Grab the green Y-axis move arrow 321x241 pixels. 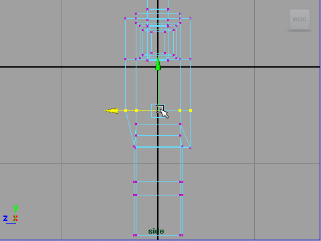click(158, 64)
